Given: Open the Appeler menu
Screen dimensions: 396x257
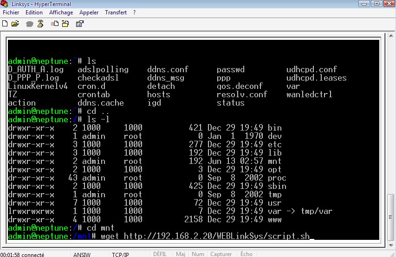Looking at the screenshot, I should (x=89, y=13).
